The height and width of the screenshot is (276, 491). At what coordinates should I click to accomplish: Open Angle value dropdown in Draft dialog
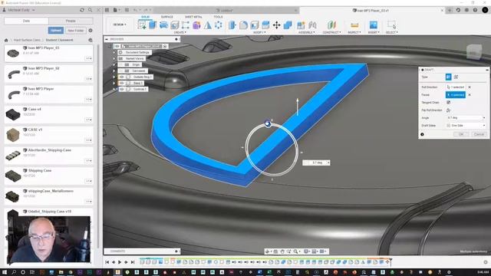(484, 117)
